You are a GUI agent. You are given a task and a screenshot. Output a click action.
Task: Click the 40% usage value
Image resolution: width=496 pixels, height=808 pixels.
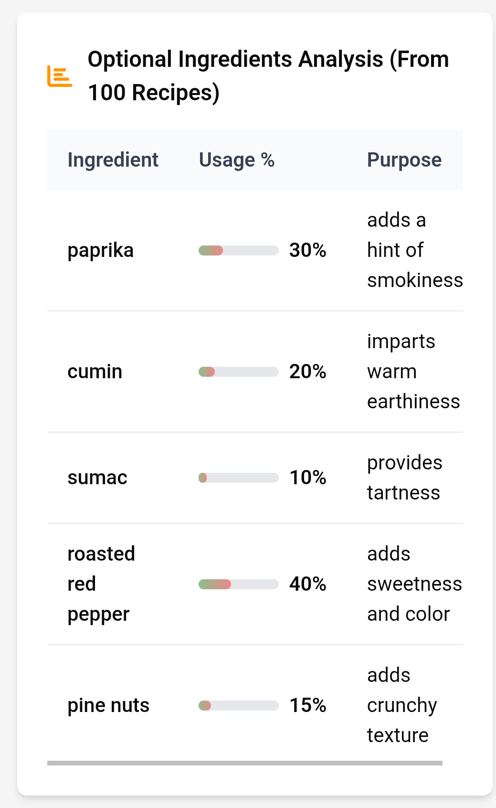coord(307,584)
